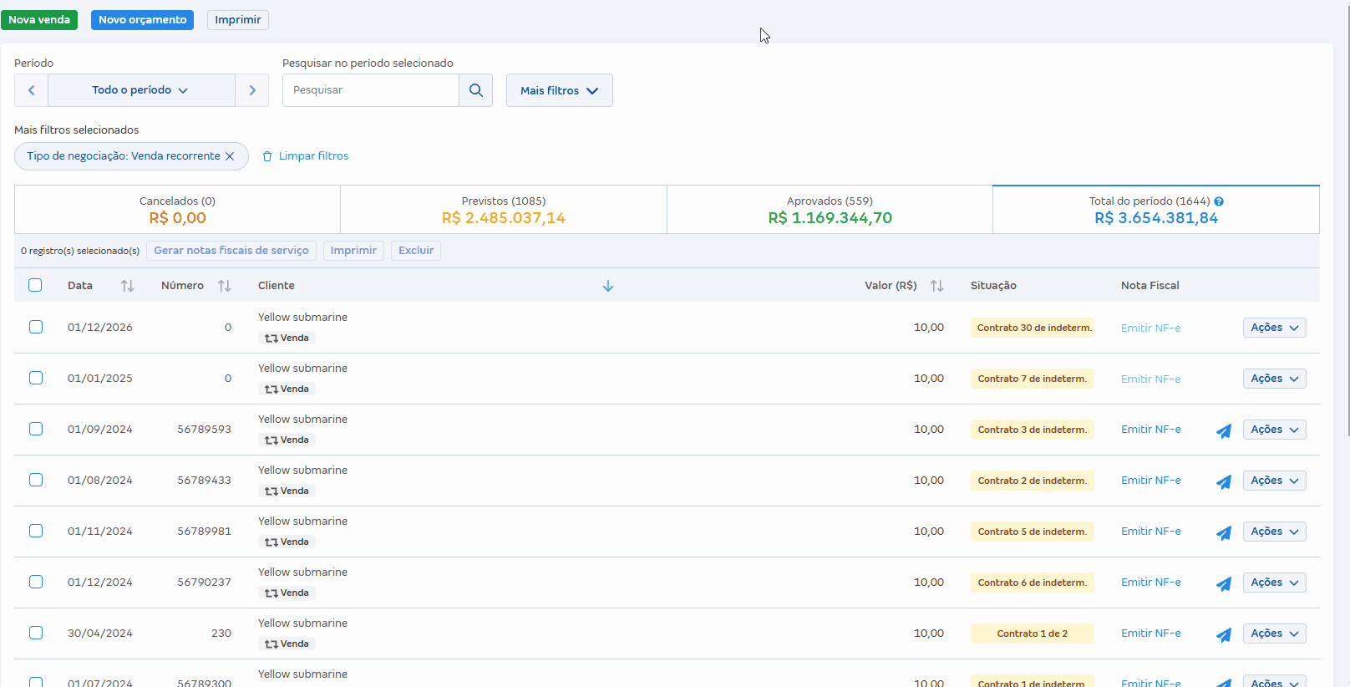Click Gerar notas fiscais de serviço

click(x=231, y=251)
